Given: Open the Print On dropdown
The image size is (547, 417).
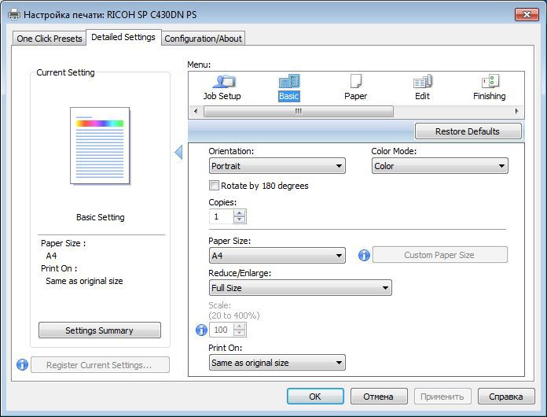Looking at the screenshot, I should click(277, 363).
